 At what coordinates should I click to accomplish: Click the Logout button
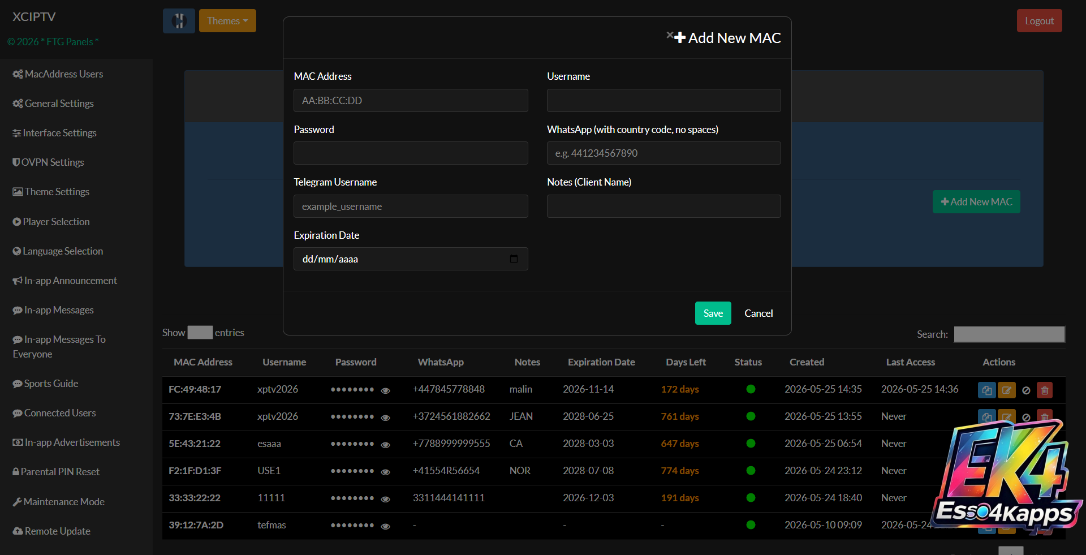point(1039,21)
